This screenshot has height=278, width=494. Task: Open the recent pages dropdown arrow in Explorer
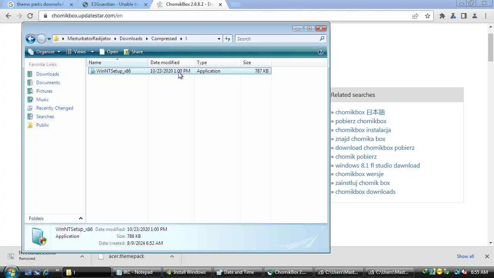pos(49,39)
